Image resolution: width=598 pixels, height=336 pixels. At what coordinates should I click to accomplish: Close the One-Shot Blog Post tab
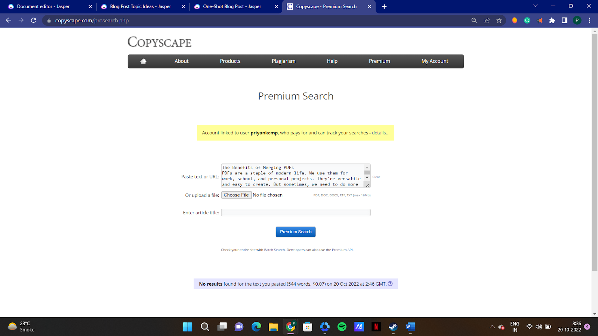276,7
